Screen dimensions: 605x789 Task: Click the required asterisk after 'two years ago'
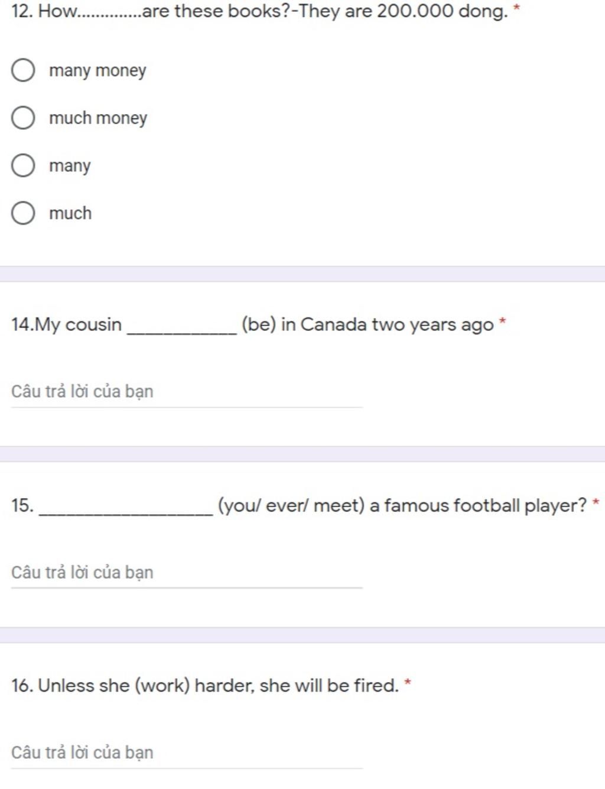tap(503, 322)
